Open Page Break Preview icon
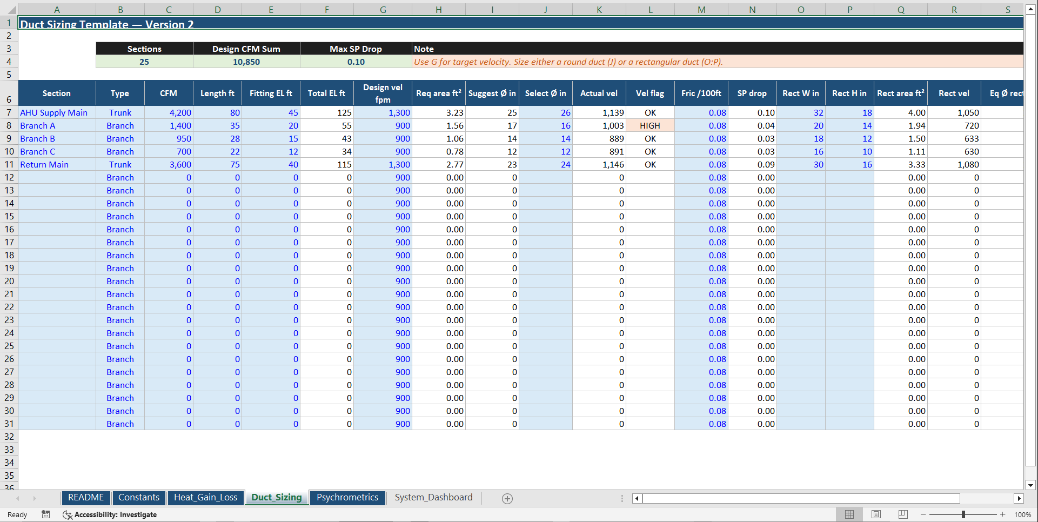 (x=903, y=514)
